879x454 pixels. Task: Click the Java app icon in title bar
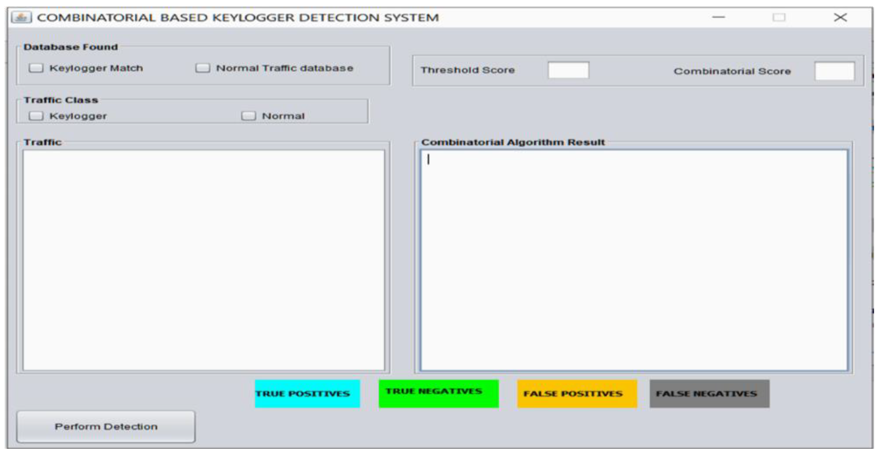pos(21,17)
